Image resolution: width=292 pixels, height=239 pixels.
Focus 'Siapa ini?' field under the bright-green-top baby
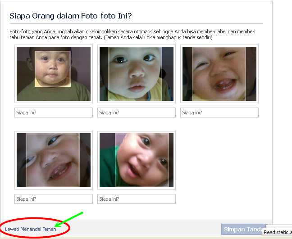coord(137,199)
